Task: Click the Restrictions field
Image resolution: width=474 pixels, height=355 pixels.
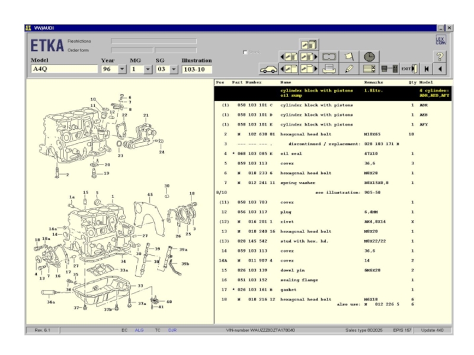Action: pos(154,41)
